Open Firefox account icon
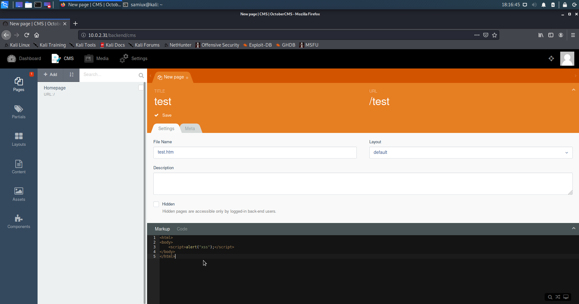Viewport: 579px width, 304px height. click(x=561, y=35)
